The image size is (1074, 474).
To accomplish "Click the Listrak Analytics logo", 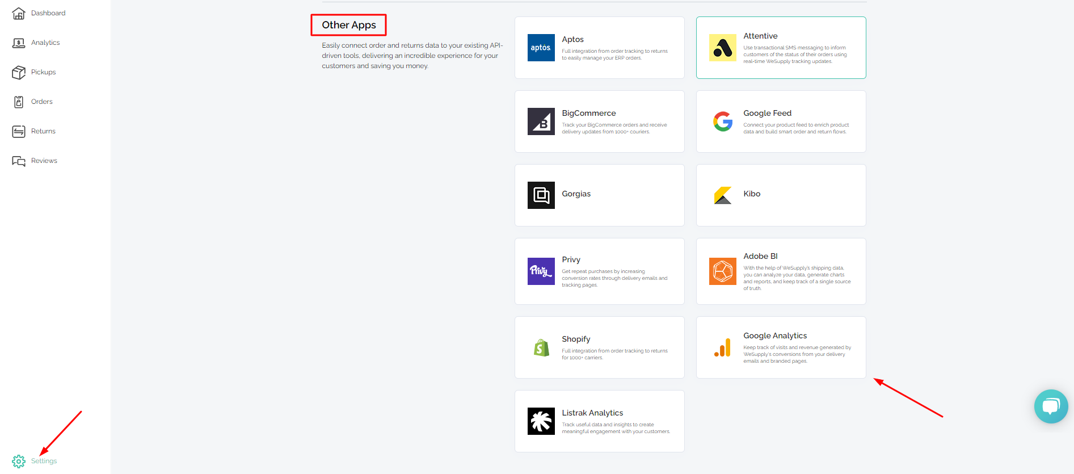I will [541, 421].
